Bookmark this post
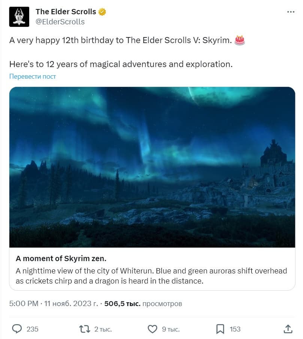 coord(220,329)
